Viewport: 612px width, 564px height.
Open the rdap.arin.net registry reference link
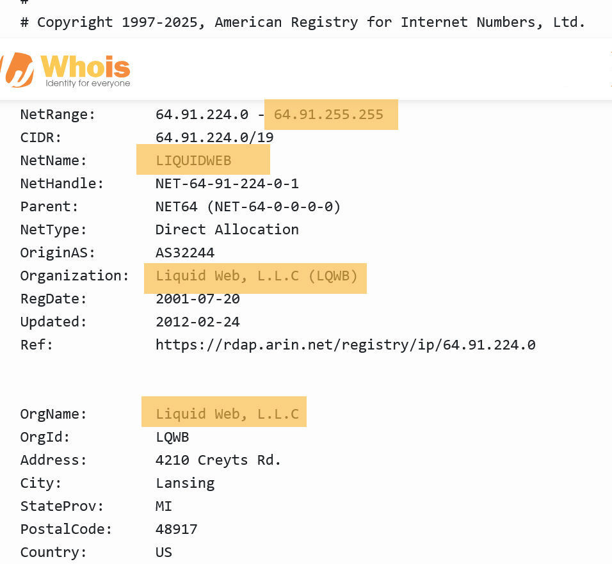(346, 344)
